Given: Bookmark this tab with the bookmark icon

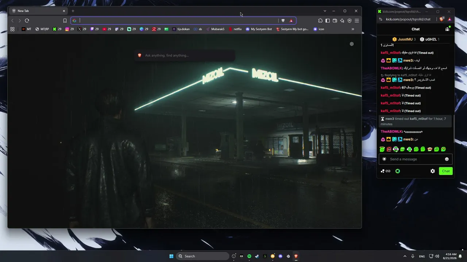Looking at the screenshot, I should 65,21.
